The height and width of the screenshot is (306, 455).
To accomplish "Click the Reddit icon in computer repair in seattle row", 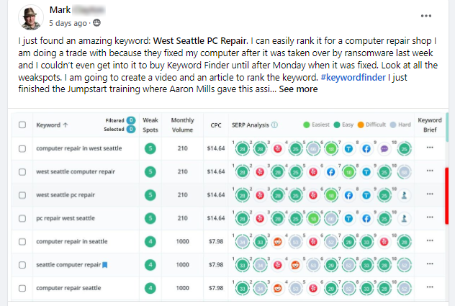I will click(x=277, y=242).
